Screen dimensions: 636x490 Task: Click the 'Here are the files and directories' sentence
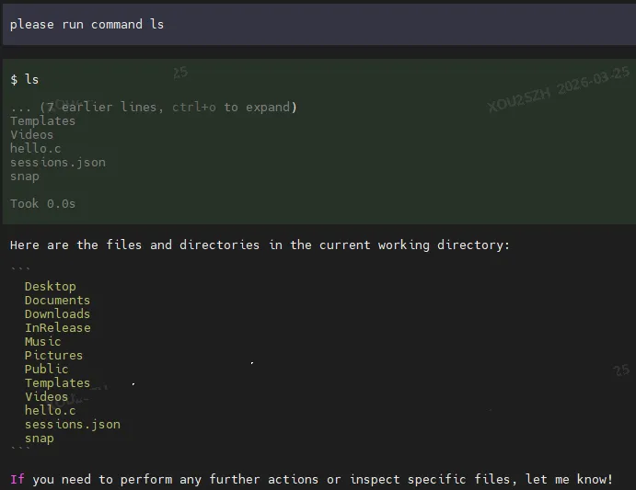tap(260, 245)
